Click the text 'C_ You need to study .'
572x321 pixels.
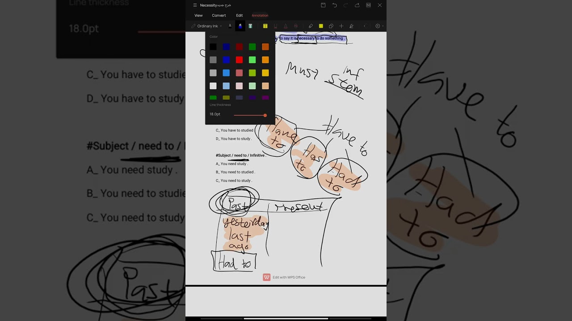click(x=234, y=181)
